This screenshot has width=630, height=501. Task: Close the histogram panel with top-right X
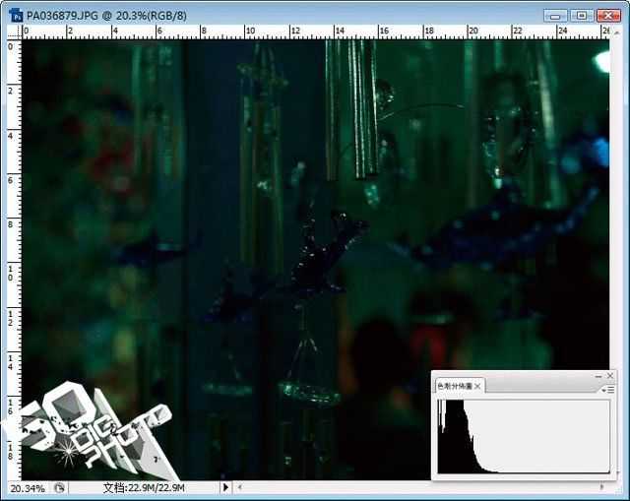click(x=610, y=376)
